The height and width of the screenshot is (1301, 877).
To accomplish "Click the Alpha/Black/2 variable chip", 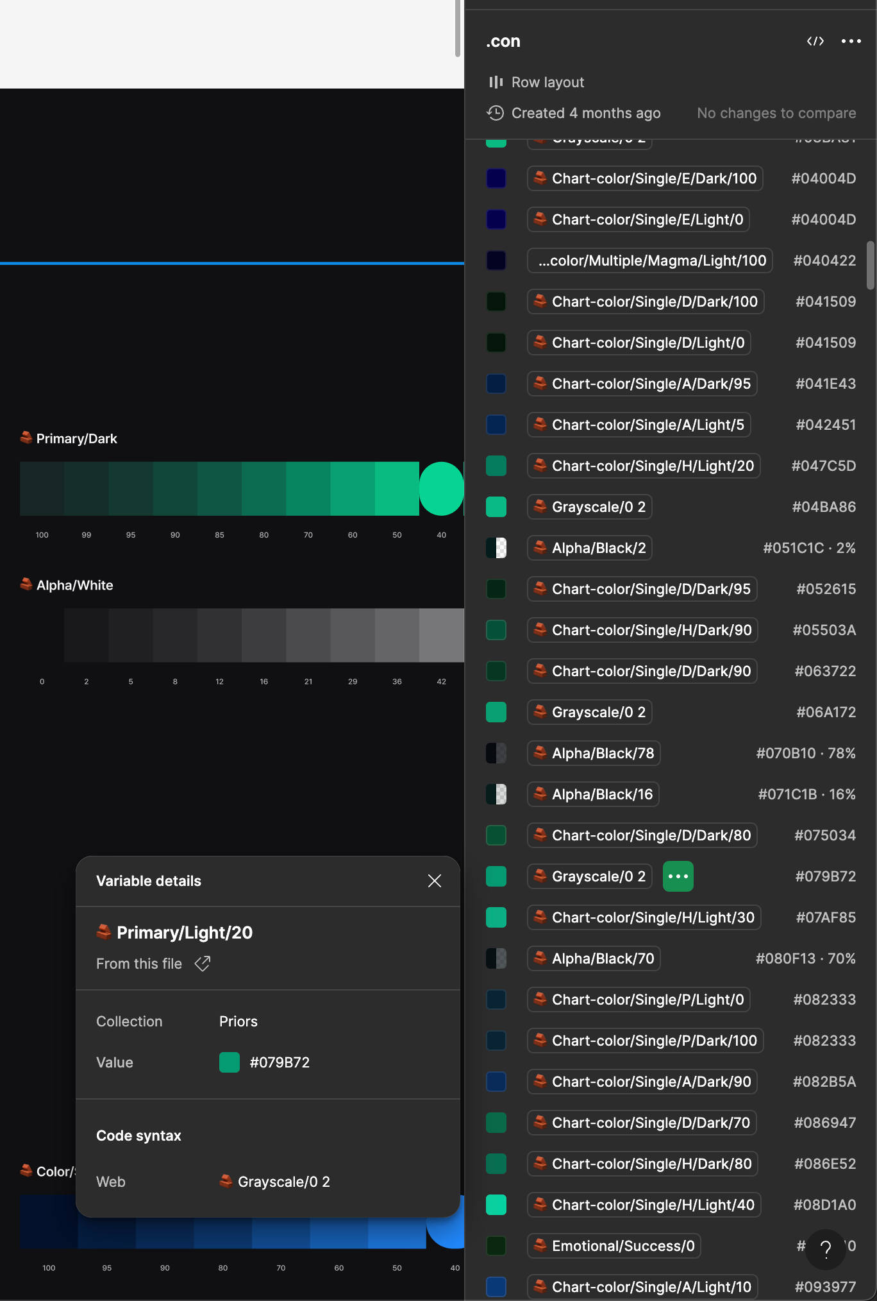I will (x=590, y=548).
